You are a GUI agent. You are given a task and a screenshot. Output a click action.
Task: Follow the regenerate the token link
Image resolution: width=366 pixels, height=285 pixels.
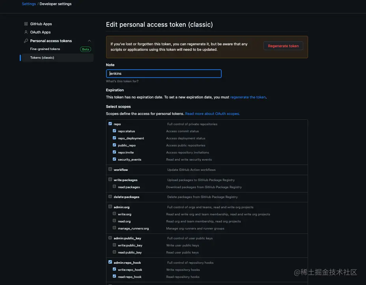point(248,97)
